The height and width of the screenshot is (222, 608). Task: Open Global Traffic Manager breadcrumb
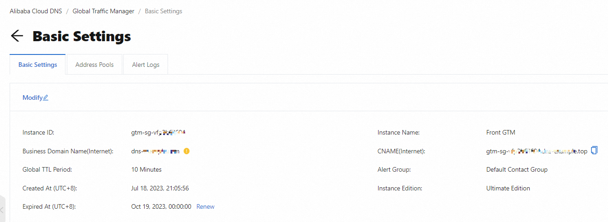(103, 11)
